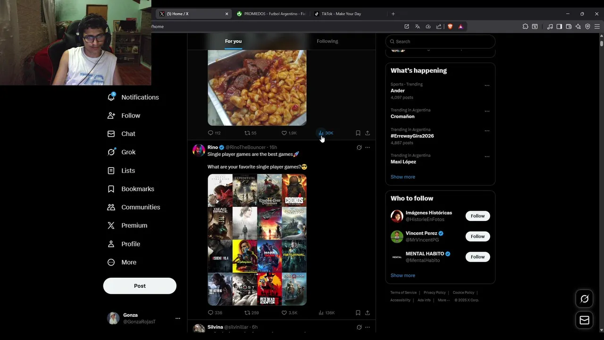Toggle browser sidebar panel icon
604x340 pixels.
(x=559, y=26)
